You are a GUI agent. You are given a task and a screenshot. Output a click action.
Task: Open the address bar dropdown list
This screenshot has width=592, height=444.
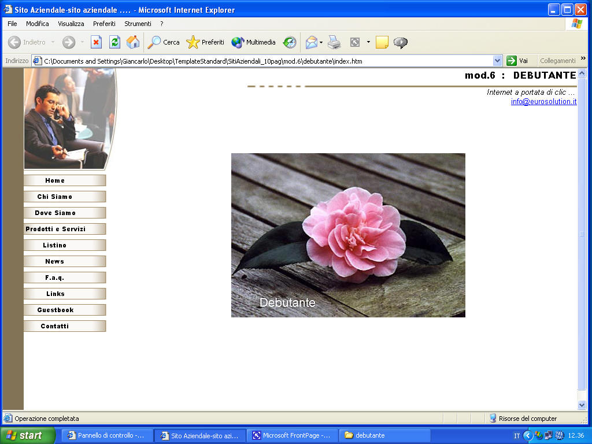point(497,61)
